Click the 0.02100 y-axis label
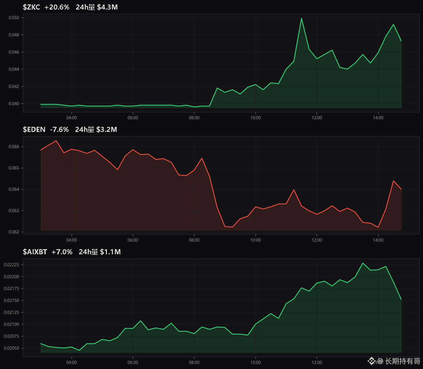The image size is (423, 369). pyautogui.click(x=11, y=324)
